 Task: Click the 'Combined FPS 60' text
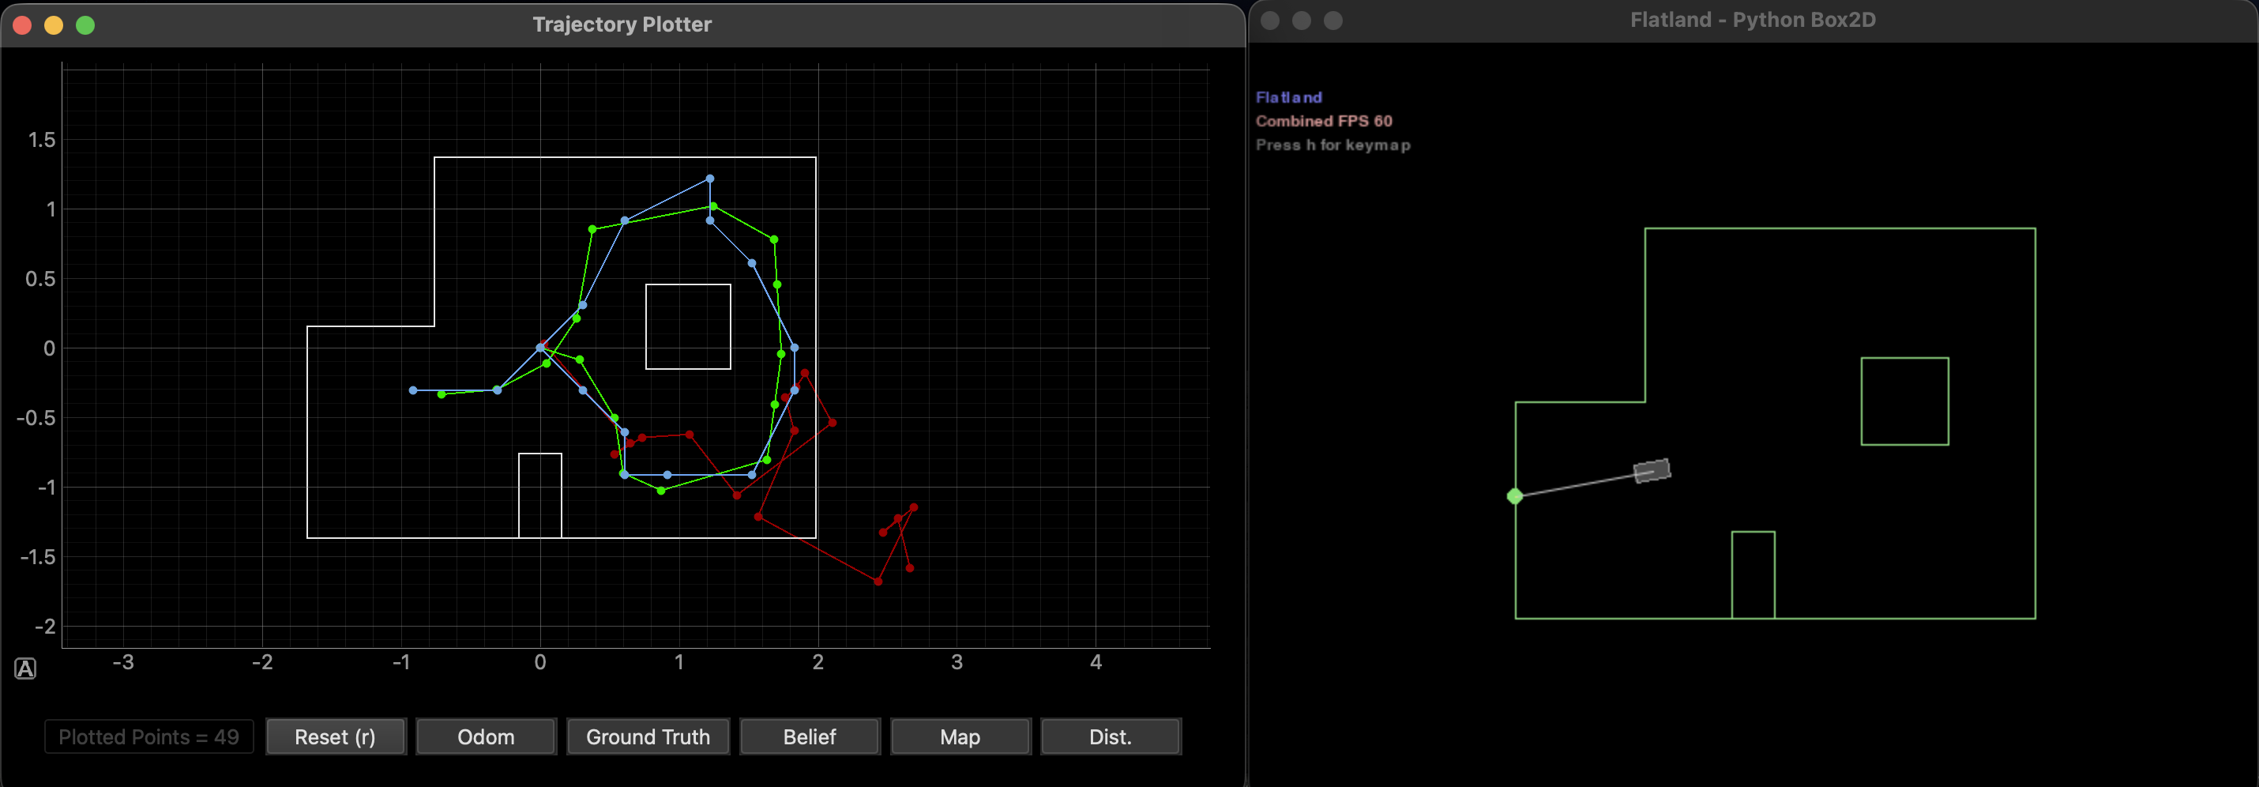[1323, 121]
